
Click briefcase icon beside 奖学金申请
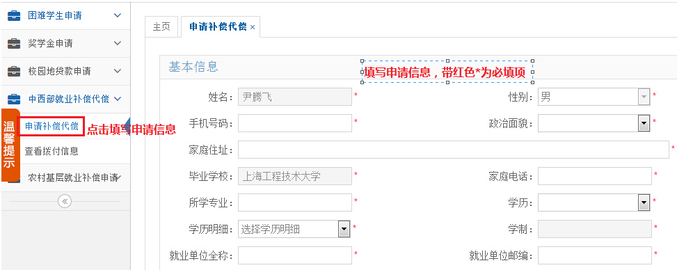[14, 44]
